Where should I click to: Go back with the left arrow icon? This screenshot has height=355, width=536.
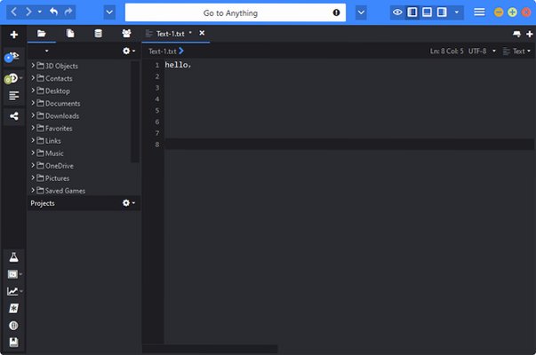[x=13, y=12]
